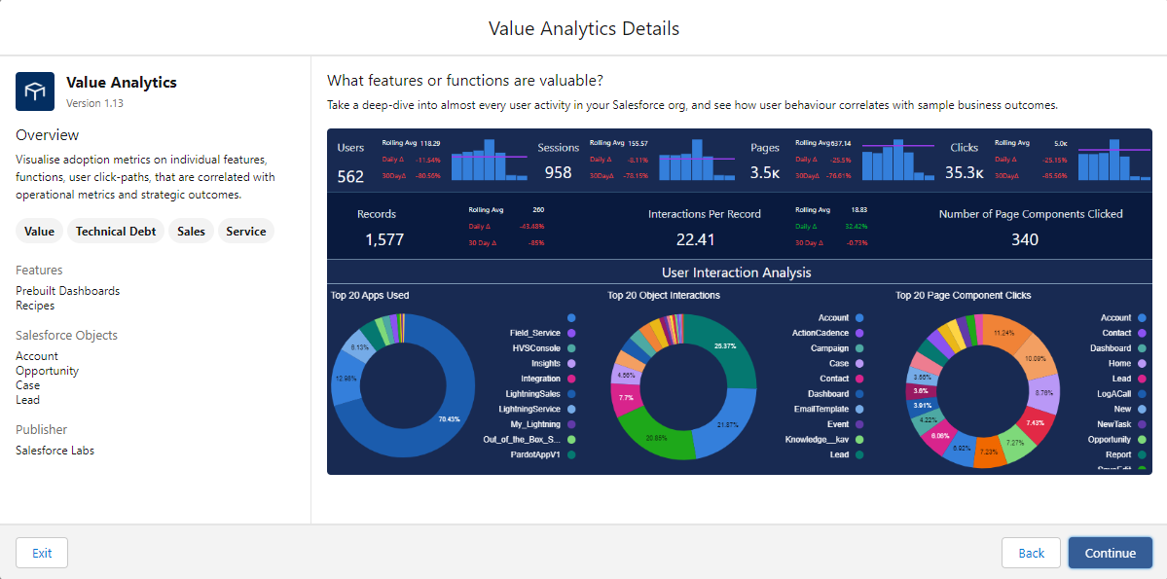This screenshot has height=579, width=1167.
Task: Click the Campaign legend color dot
Action: click(858, 348)
